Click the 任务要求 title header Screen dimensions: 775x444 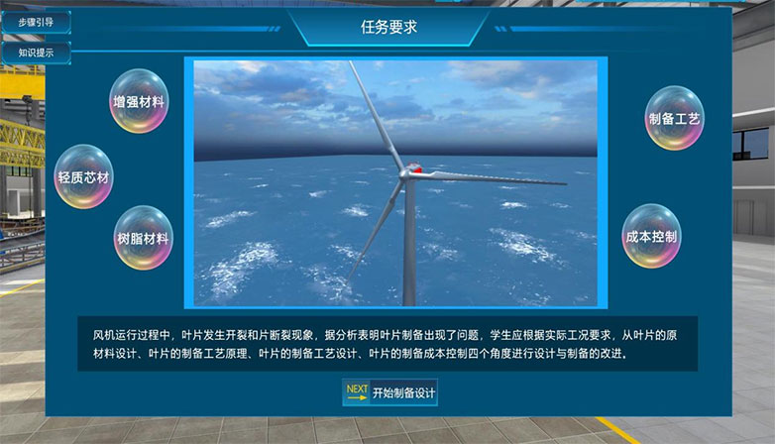pyautogui.click(x=388, y=28)
